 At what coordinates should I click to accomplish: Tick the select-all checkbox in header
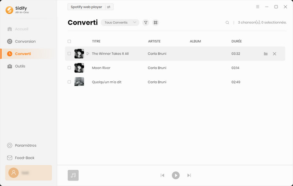click(x=69, y=41)
